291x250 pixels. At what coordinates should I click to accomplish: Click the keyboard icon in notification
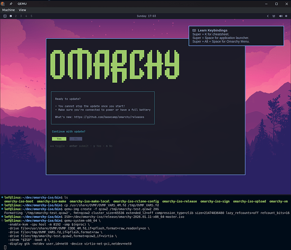coord(194,30)
